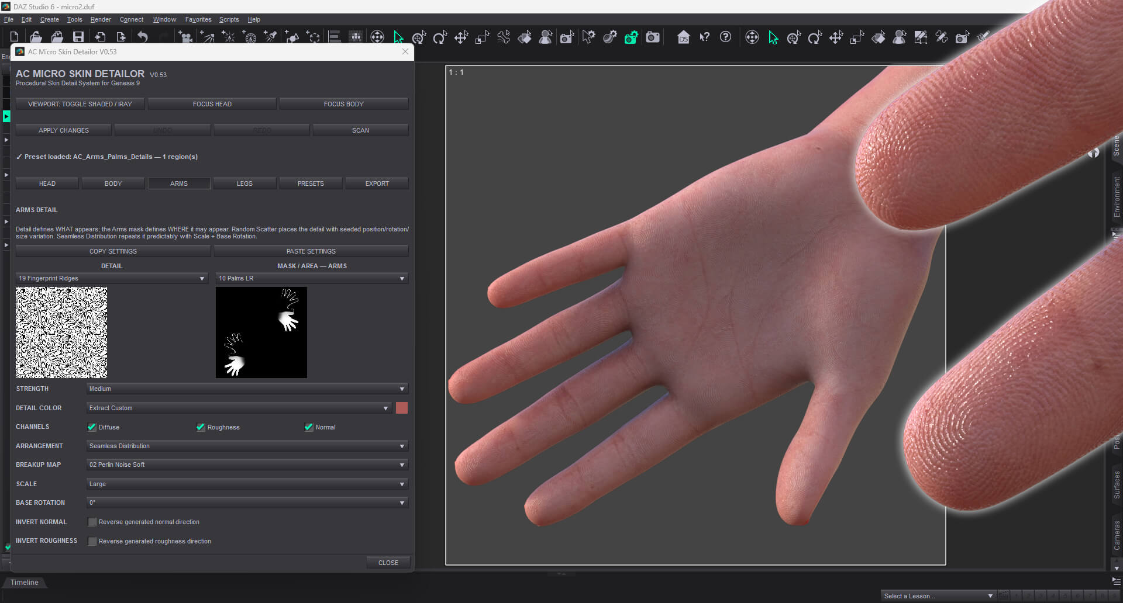Click the Apply Changes button

(64, 130)
